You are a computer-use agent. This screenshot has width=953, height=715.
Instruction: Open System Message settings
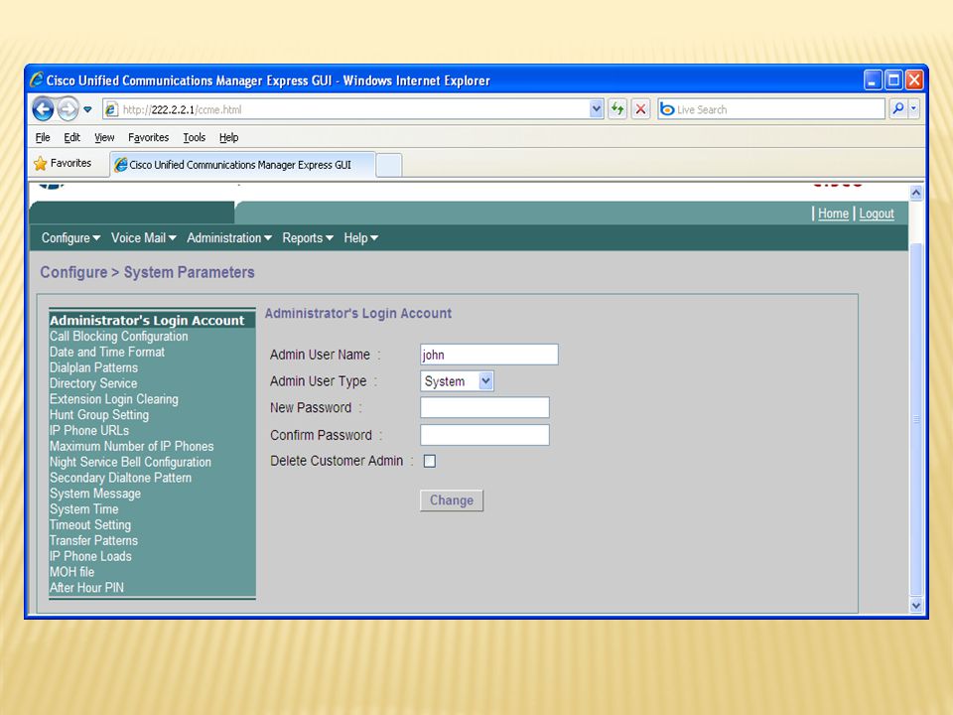(95, 494)
